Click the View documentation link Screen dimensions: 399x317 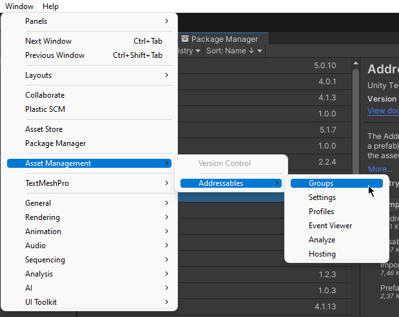pyautogui.click(x=383, y=111)
